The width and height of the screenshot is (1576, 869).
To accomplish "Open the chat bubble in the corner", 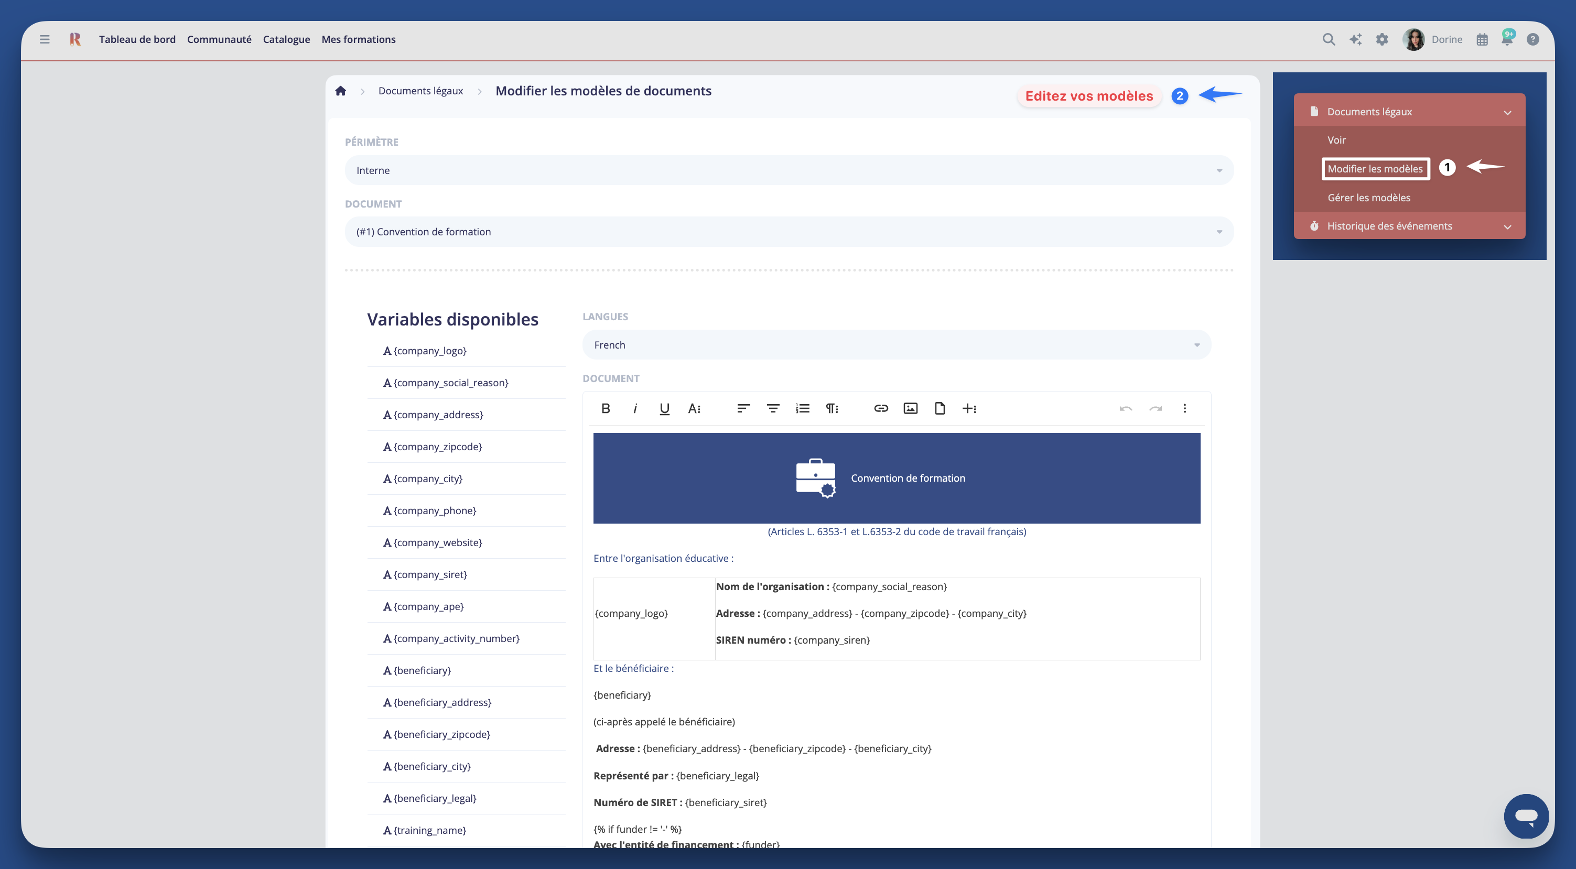I will pyautogui.click(x=1526, y=816).
